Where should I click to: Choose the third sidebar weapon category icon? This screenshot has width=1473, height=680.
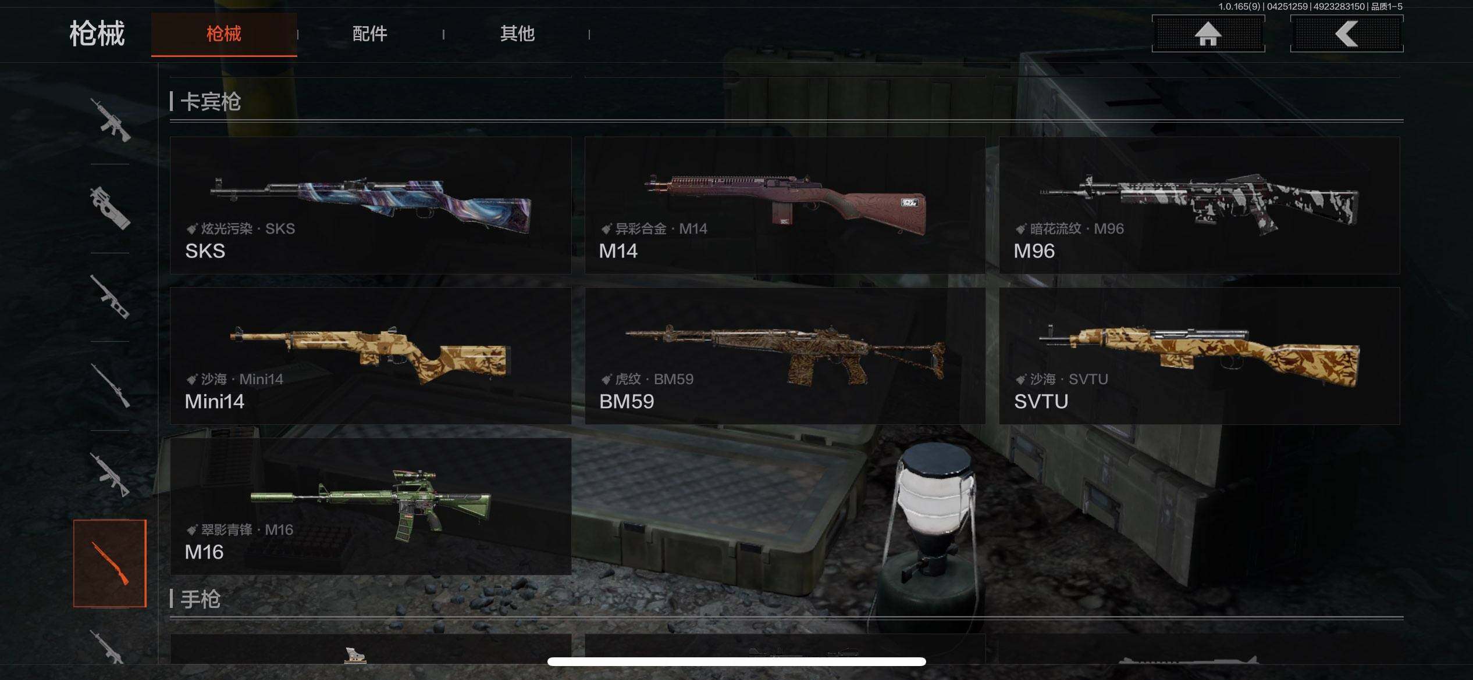110,297
